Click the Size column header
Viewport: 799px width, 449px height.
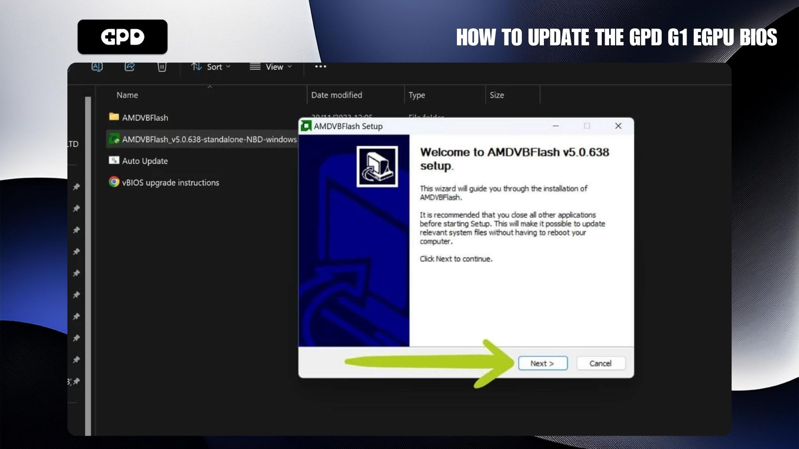(x=496, y=95)
